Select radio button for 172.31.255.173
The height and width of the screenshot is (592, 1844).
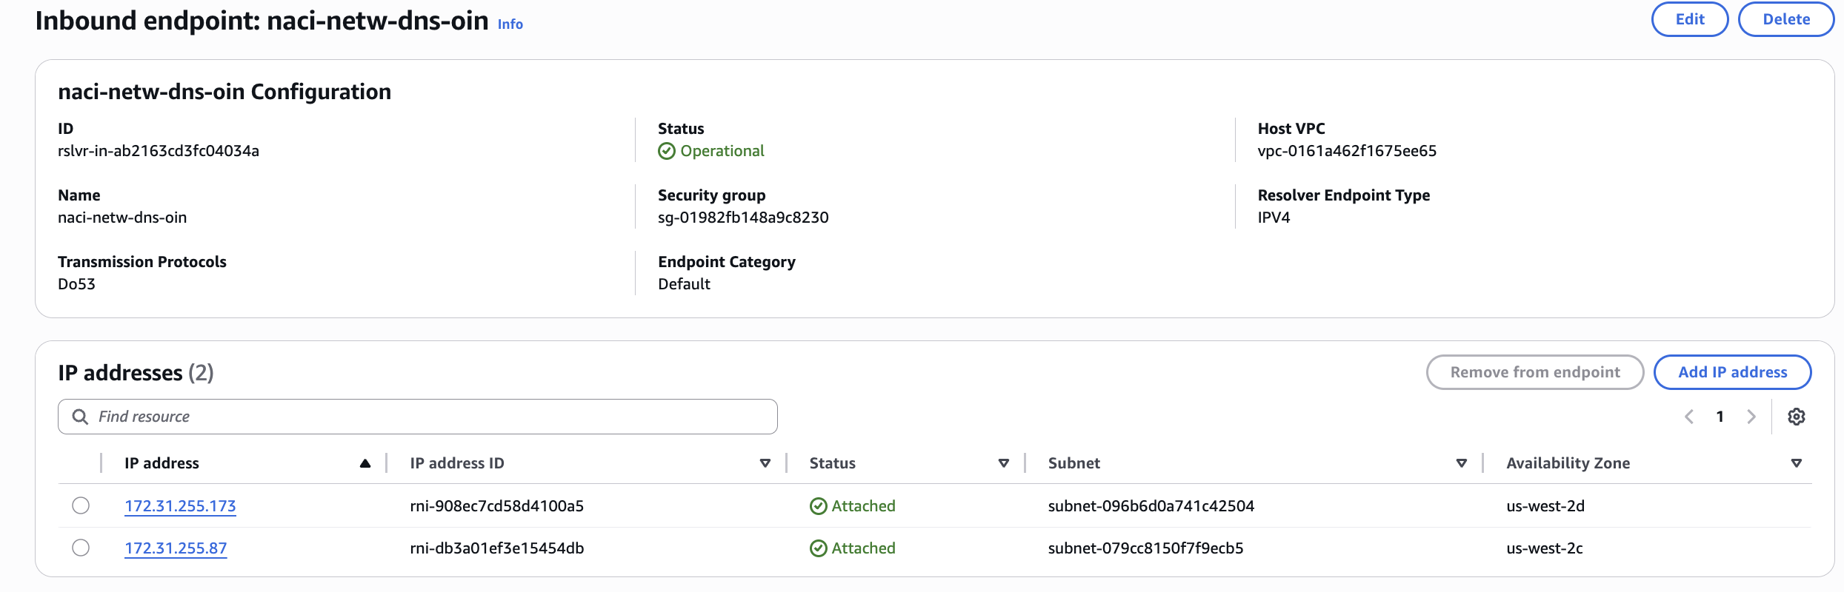click(x=81, y=505)
